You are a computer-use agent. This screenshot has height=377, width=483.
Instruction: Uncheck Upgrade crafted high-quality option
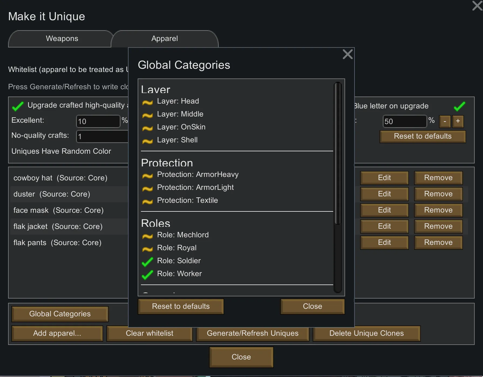point(18,106)
